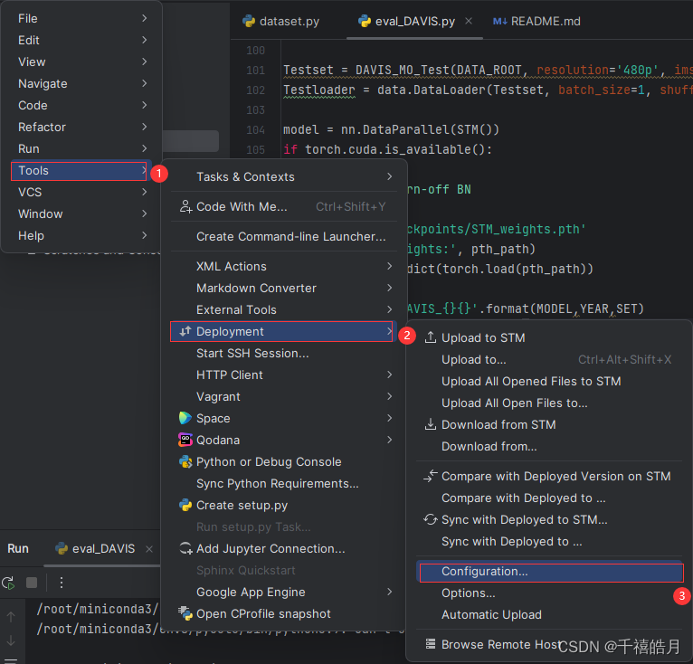693x664 pixels.
Task: Click the Download from STM arrow icon
Action: pos(430,424)
